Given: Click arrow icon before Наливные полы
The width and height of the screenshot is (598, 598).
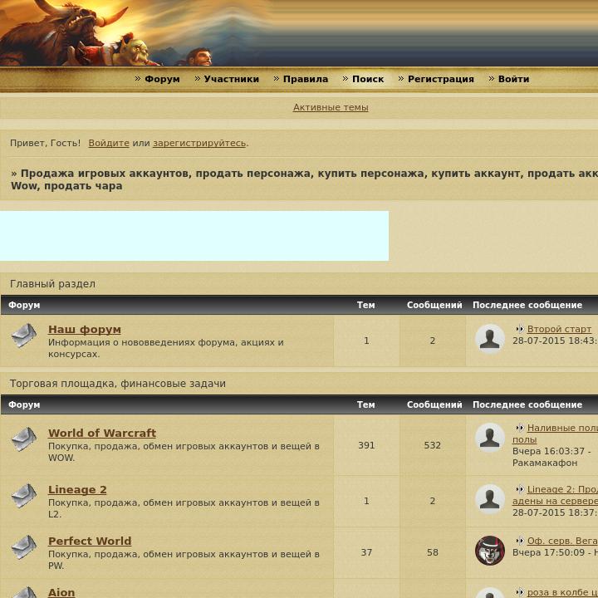Looking at the screenshot, I should (x=519, y=428).
